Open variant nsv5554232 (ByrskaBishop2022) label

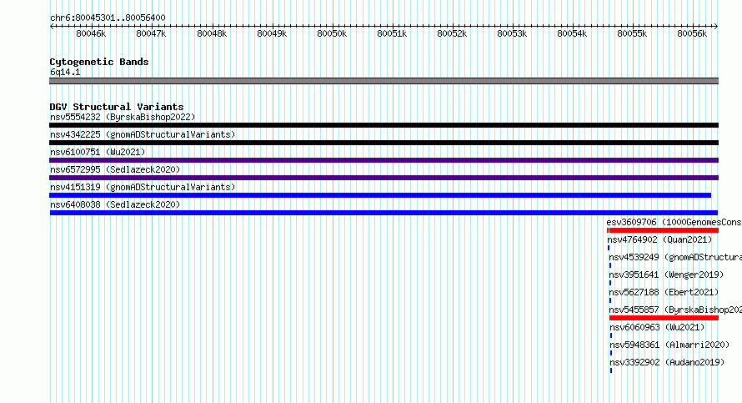point(123,117)
